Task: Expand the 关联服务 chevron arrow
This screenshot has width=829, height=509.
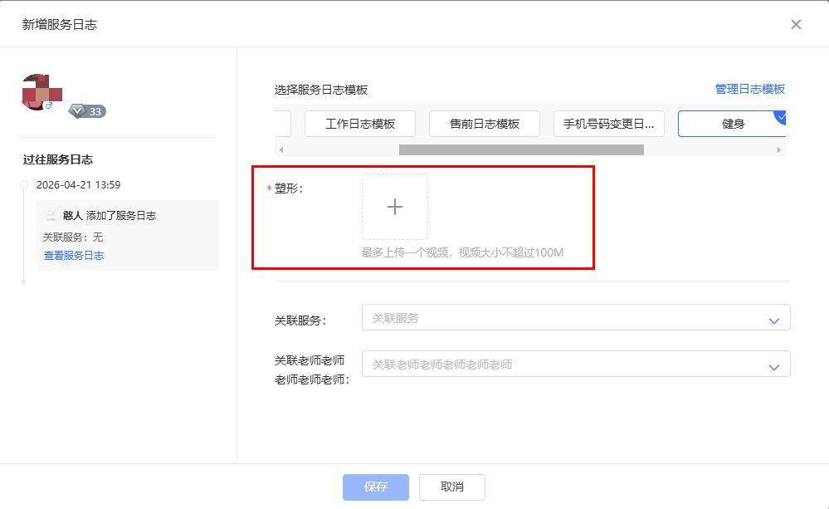Action: (774, 321)
